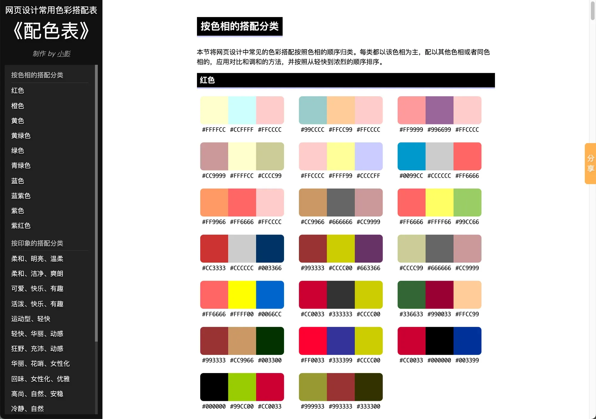The image size is (596, 419).
Task: Select 高尚、自然、安稳 in sidebar
Action: pyautogui.click(x=37, y=394)
